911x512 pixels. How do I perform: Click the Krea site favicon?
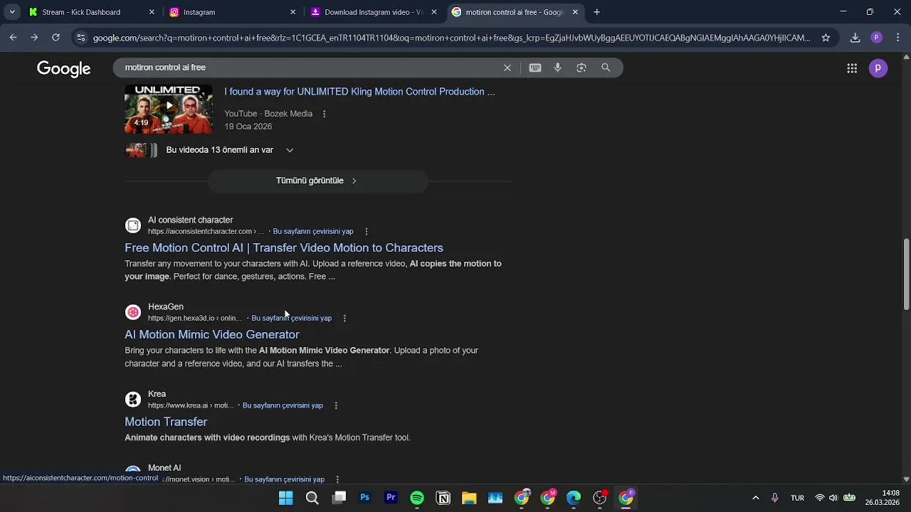coord(133,400)
